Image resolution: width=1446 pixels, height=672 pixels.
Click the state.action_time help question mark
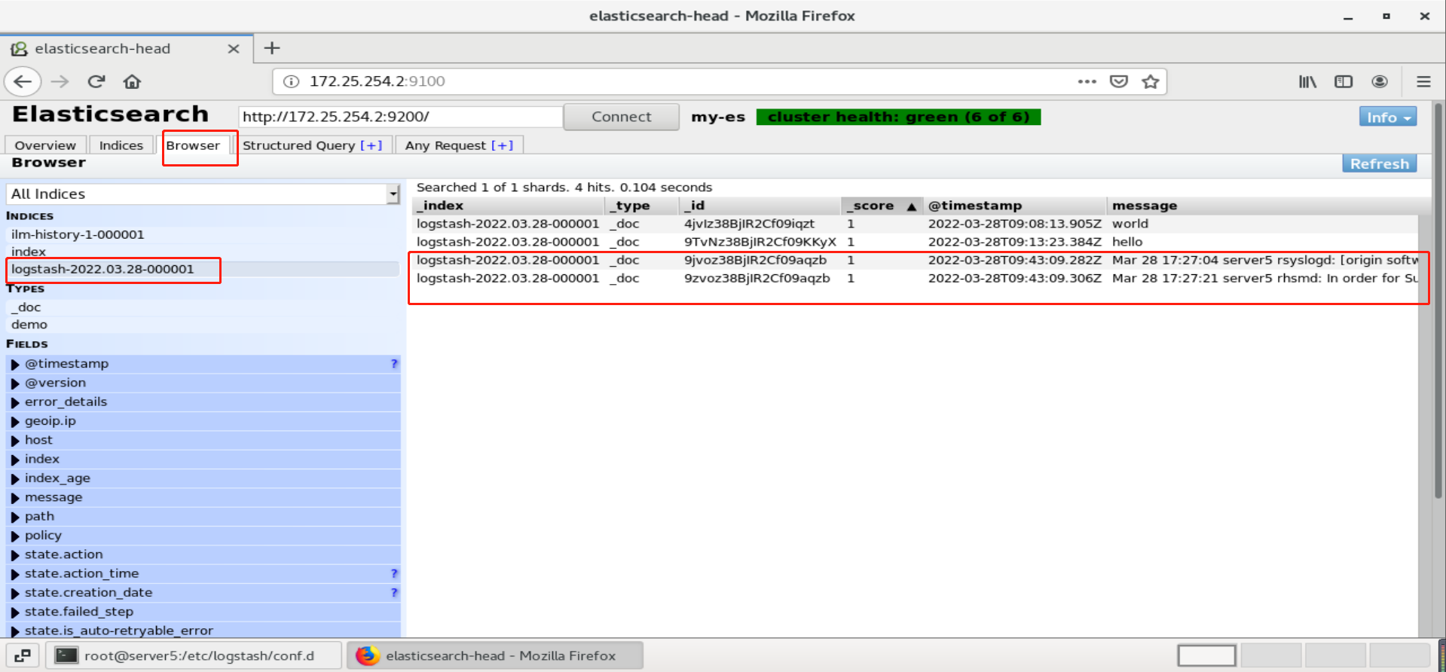pyautogui.click(x=394, y=574)
